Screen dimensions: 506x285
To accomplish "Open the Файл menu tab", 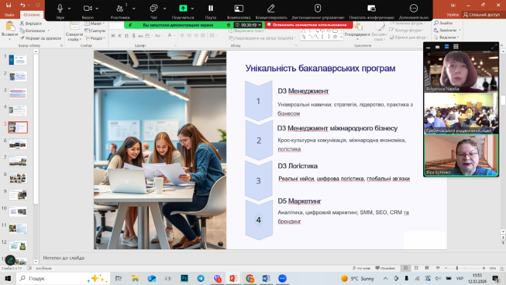I will pyautogui.click(x=10, y=14).
